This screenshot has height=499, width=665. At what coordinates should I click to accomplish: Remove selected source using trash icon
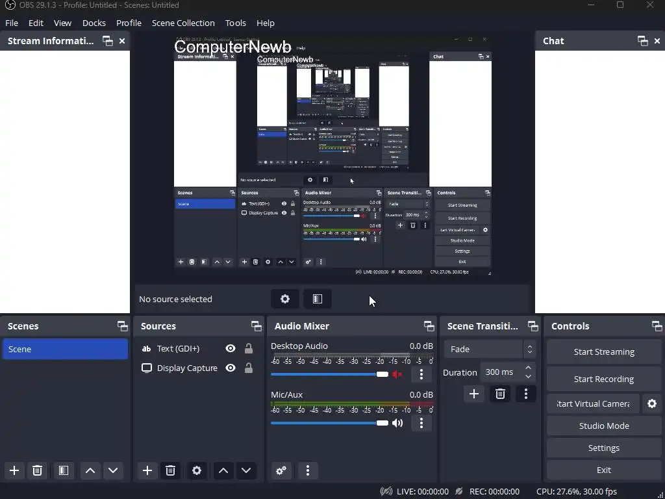click(171, 470)
